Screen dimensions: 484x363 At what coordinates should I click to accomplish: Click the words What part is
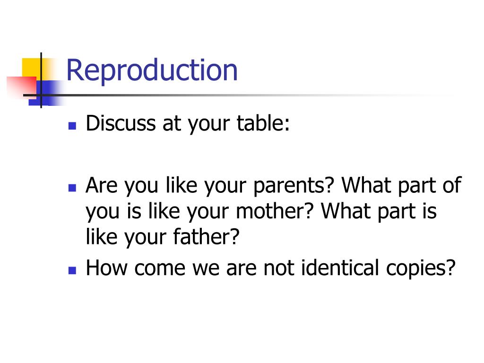click(x=379, y=212)
